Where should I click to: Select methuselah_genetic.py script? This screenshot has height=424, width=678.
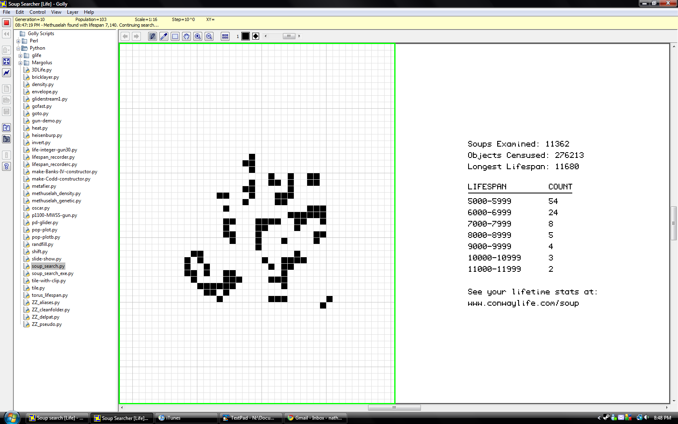tap(56, 201)
